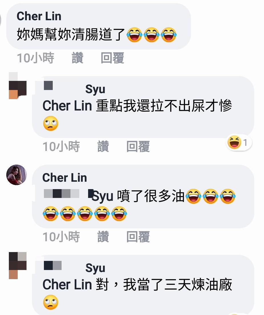Reply to Syu's comment about 拉不出屎
Image resolution: width=264 pixels, height=315 pixels.
click(138, 146)
